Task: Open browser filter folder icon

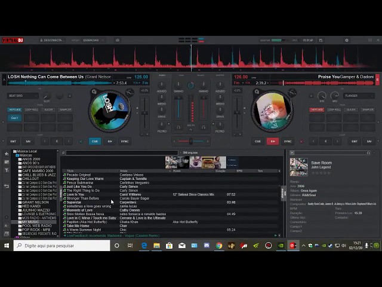Action: coord(7,170)
